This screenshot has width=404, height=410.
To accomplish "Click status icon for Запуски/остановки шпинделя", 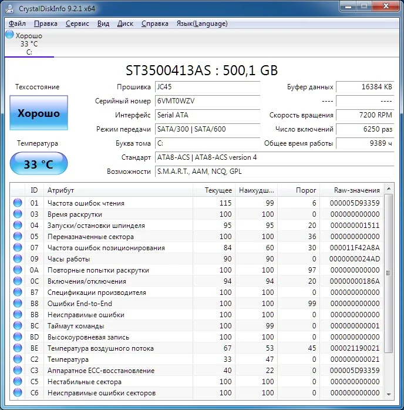I will click(18, 225).
